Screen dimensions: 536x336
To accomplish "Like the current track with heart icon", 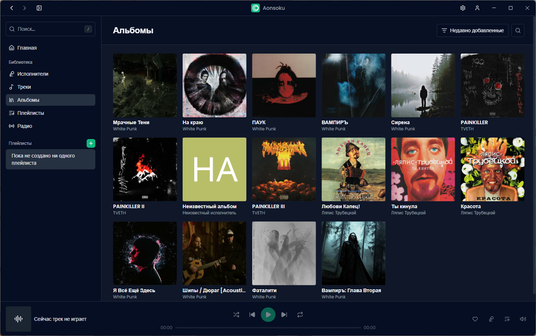I will click(x=475, y=319).
